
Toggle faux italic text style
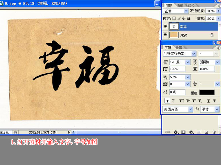pos(173,101)
